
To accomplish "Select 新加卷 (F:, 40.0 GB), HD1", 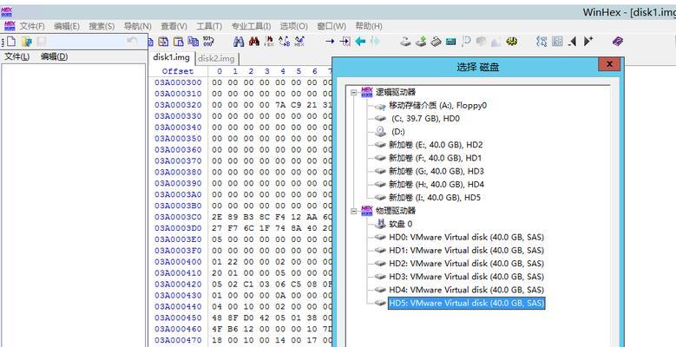I will 435,158.
